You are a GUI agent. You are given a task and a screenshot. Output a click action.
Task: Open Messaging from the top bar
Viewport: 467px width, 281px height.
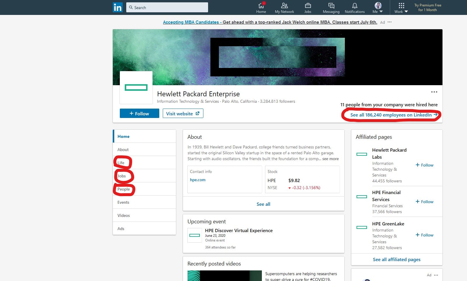(331, 8)
